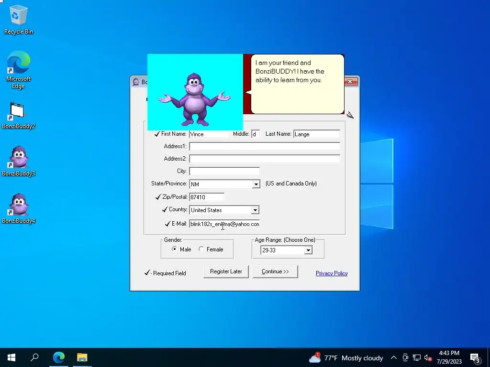Select the BonziBuddy3 desktop shortcut
This screenshot has width=490, height=367.
coord(19,162)
